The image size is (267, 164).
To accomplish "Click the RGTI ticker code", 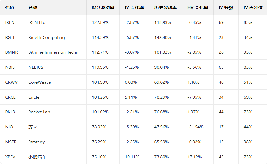I will [10, 37].
